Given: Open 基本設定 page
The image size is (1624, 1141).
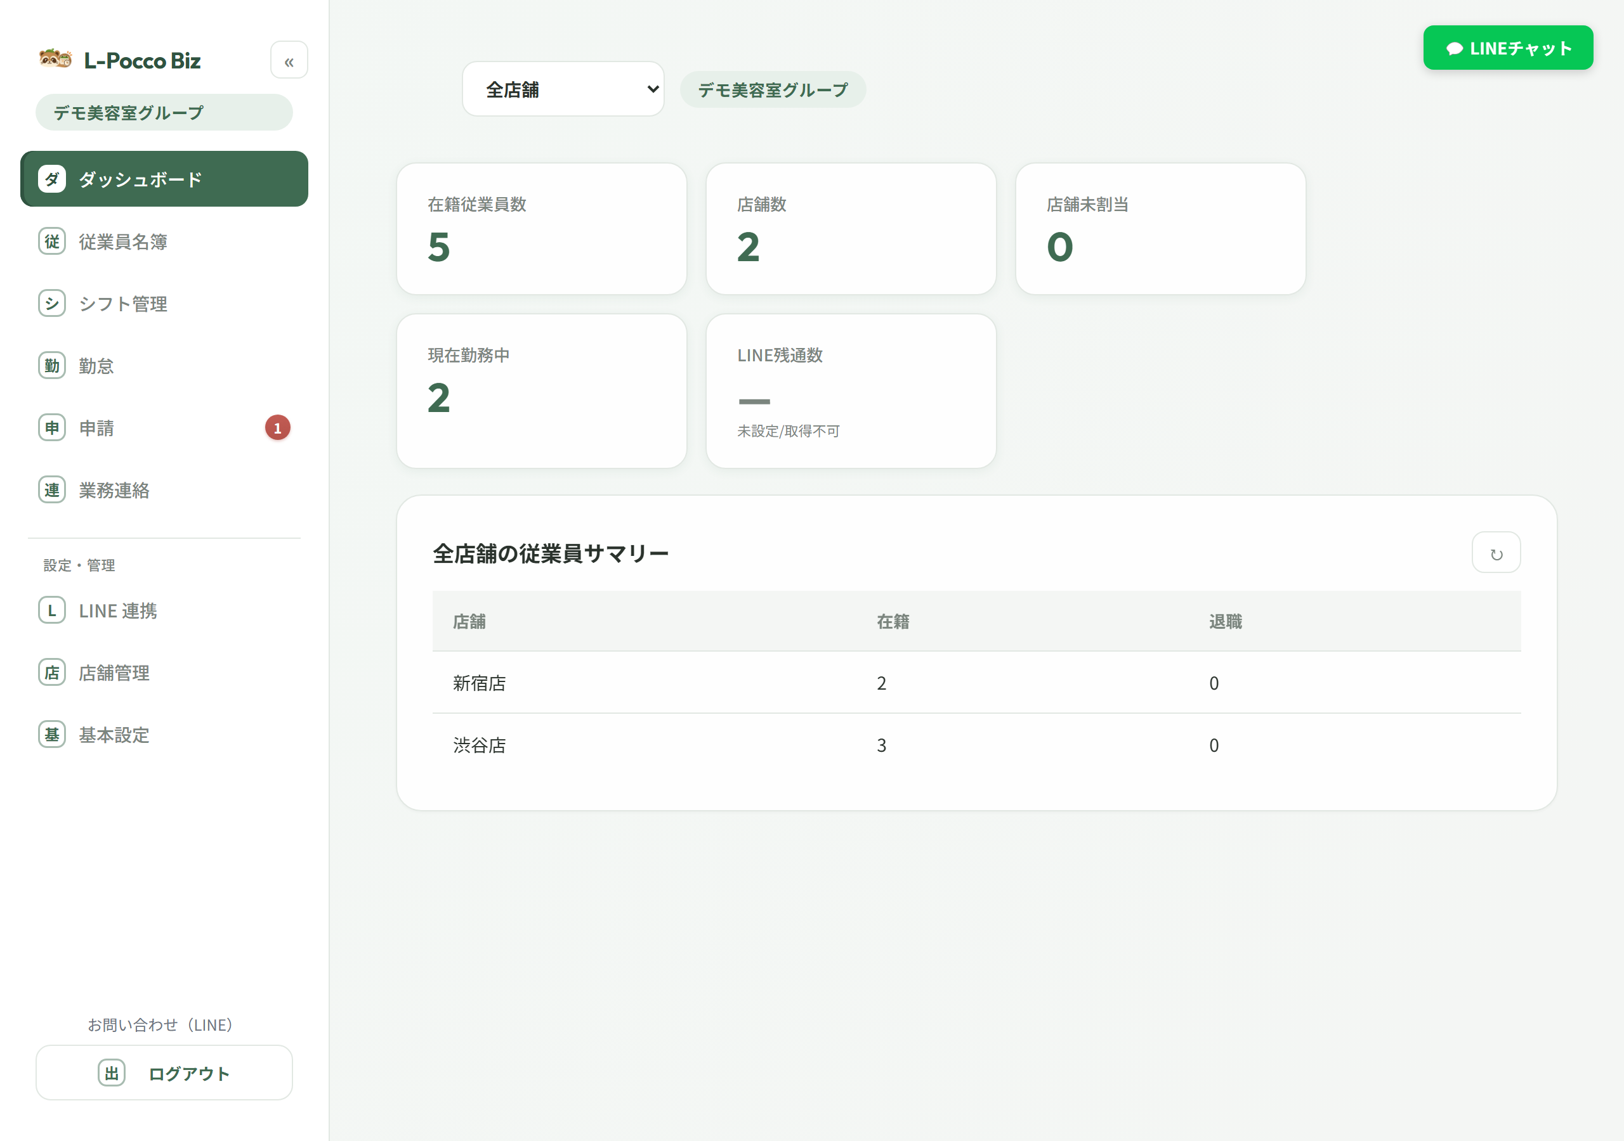Looking at the screenshot, I should point(164,735).
